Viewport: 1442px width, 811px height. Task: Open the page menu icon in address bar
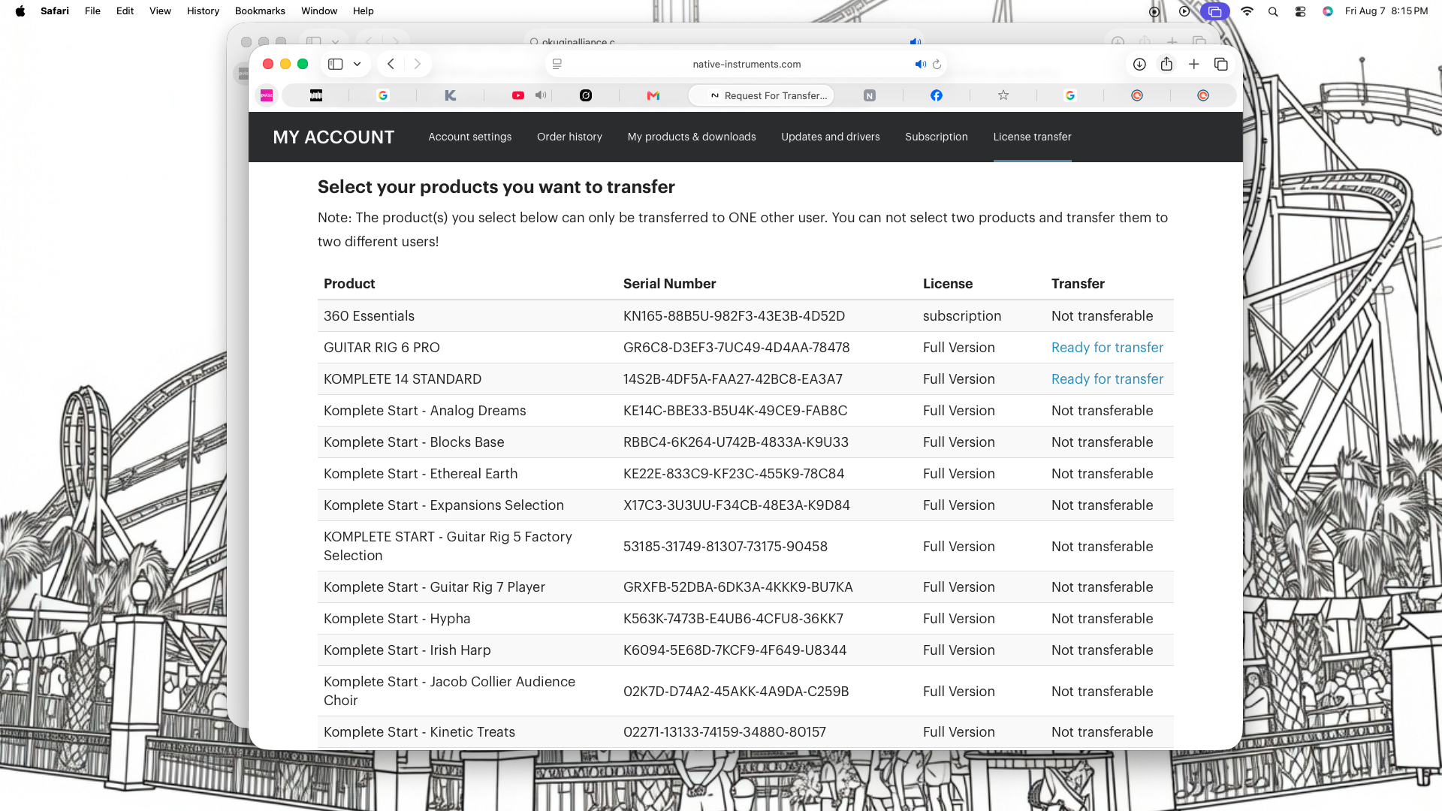tap(557, 65)
